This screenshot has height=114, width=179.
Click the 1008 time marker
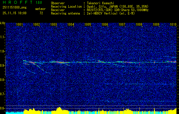(139, 25)
